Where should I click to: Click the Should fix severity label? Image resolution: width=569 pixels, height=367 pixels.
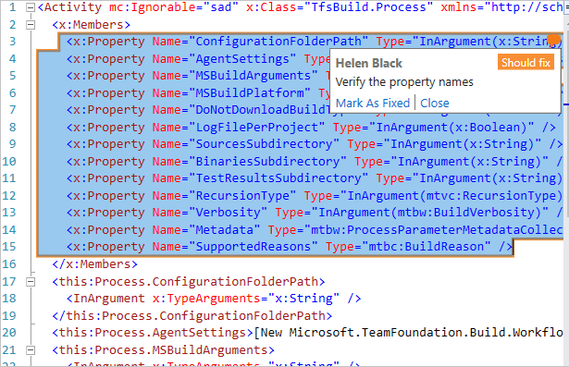tap(526, 63)
